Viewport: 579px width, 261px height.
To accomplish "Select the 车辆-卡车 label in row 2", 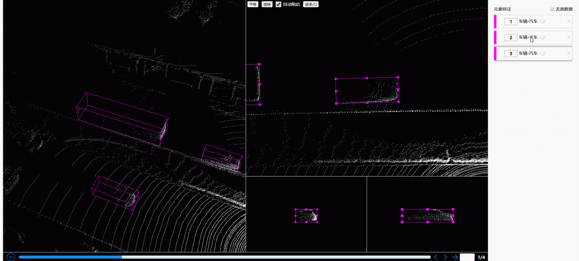I will click(528, 37).
